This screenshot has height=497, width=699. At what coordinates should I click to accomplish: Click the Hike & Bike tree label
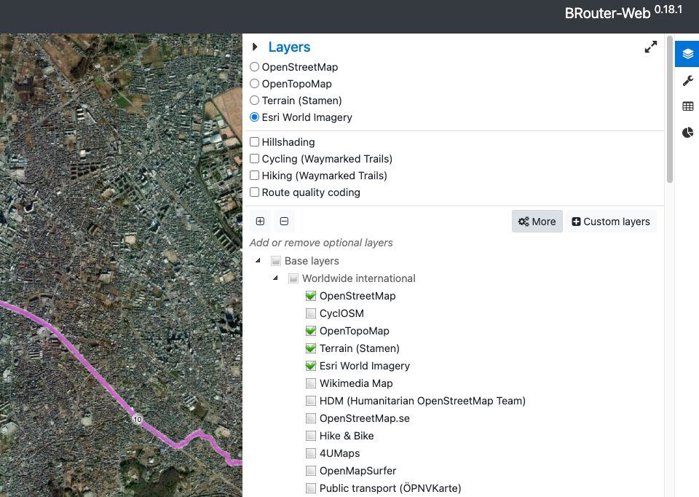click(347, 436)
